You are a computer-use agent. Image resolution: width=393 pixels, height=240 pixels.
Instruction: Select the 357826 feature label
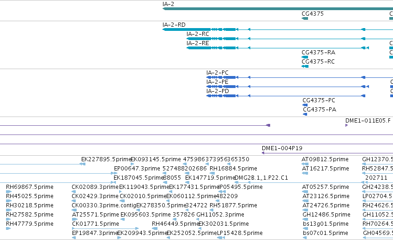[x=184, y=215]
